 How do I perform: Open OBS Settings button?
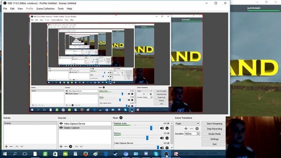pos(214,139)
